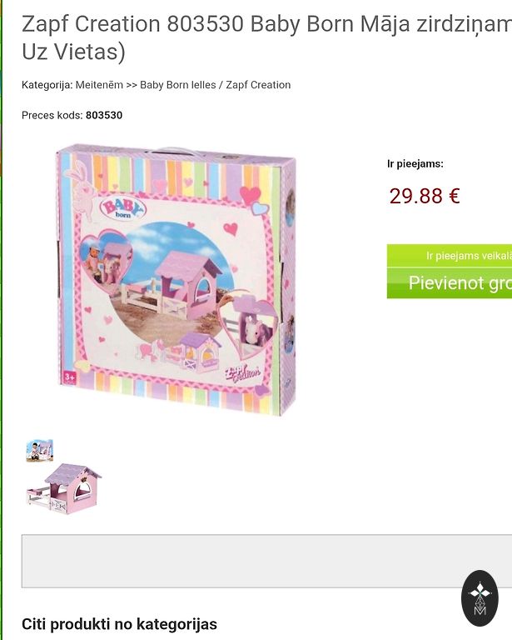Screen dimensions: 512x640
Task: Open the floating round widget icon
Action: click(480, 598)
